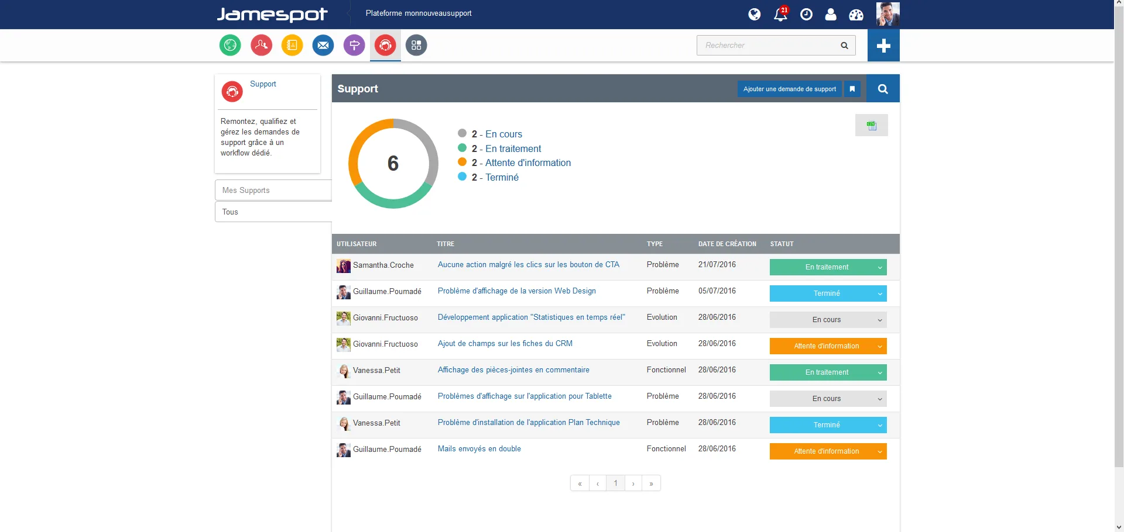Click the spreadsheet export icon

(x=872, y=125)
